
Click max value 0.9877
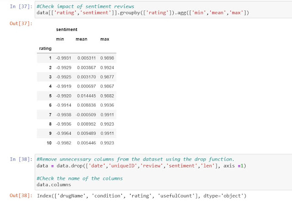pos(107,77)
